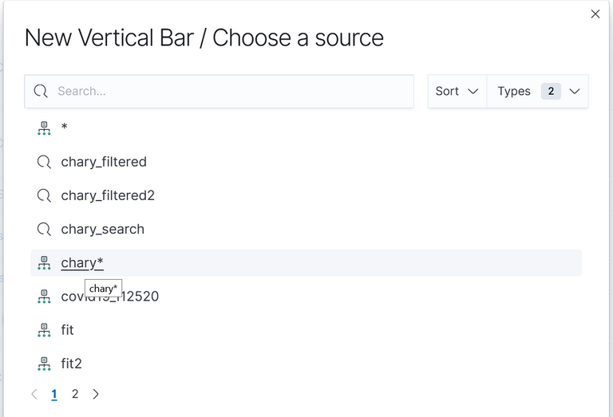Close the Choose a source dialog
Image resolution: width=613 pixels, height=417 pixels.
595,14
